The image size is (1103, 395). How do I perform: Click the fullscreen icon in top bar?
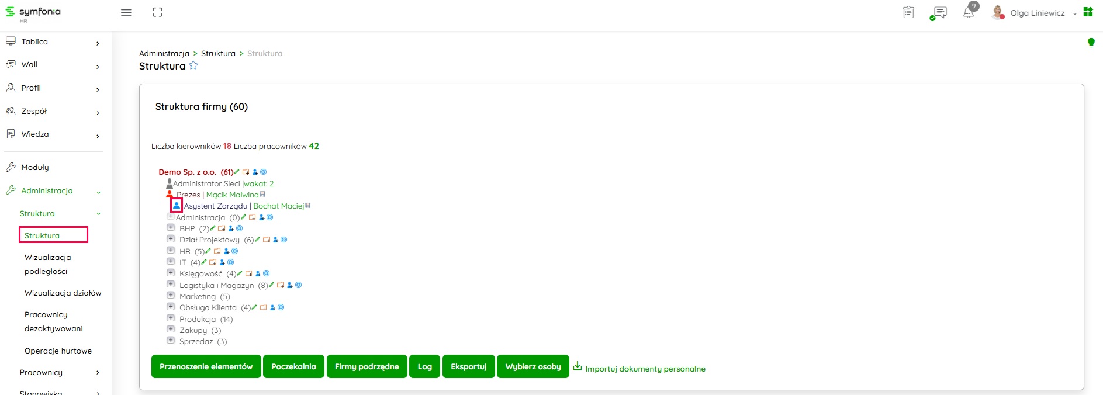157,12
